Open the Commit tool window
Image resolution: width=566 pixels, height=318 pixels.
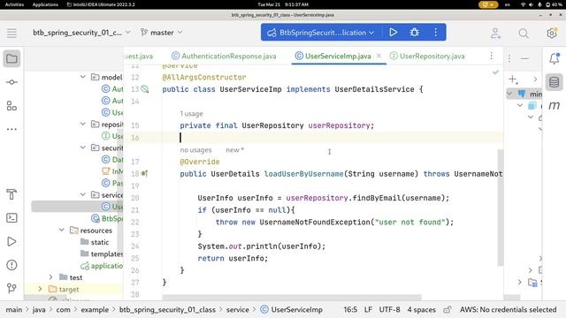point(11,82)
